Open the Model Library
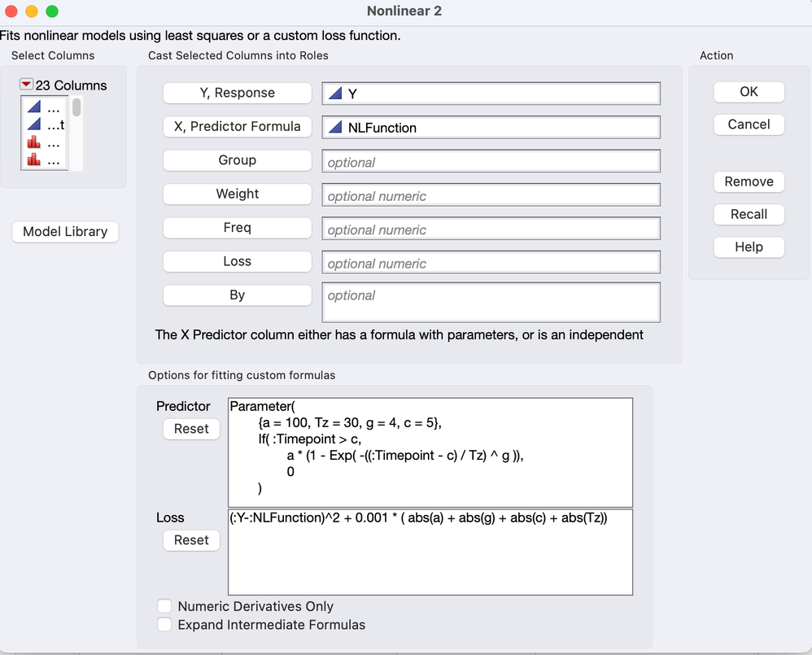This screenshot has width=812, height=655. [x=65, y=232]
